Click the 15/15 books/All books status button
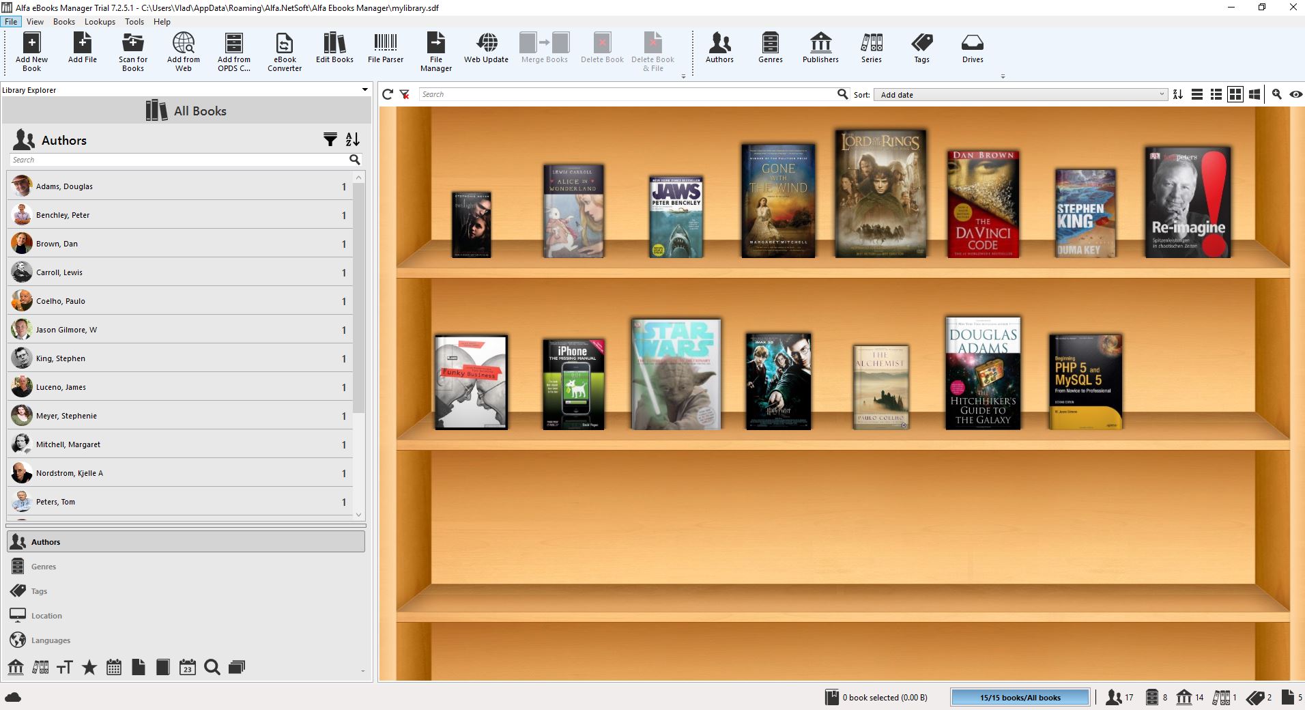Image resolution: width=1305 pixels, height=710 pixels. 1020,697
